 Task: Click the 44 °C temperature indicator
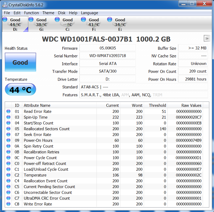click(20, 90)
